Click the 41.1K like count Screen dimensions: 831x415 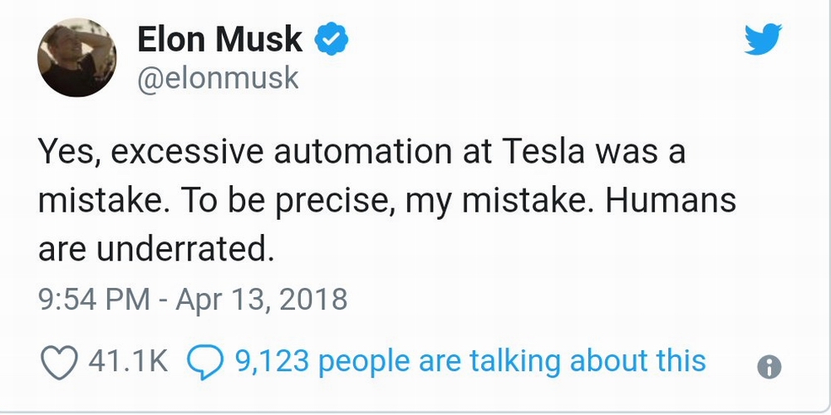[x=128, y=361]
